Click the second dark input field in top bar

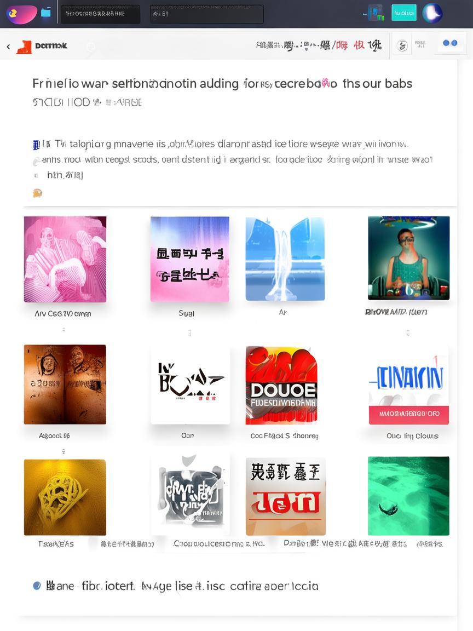point(207,14)
